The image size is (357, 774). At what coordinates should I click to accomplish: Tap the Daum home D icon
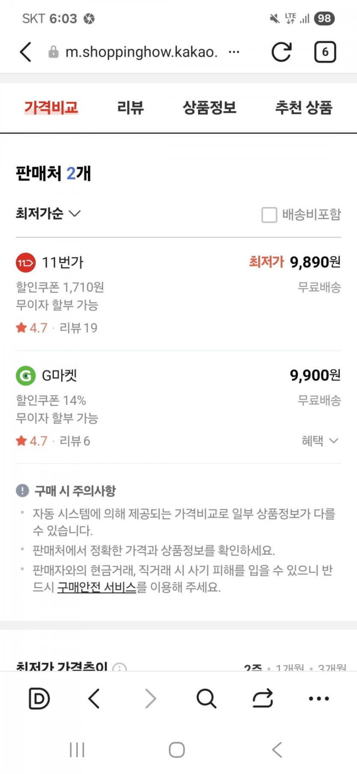39,699
